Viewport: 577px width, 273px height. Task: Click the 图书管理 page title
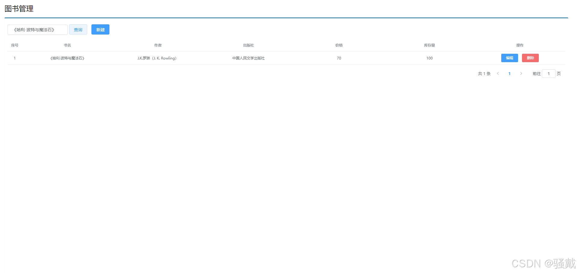(19, 9)
